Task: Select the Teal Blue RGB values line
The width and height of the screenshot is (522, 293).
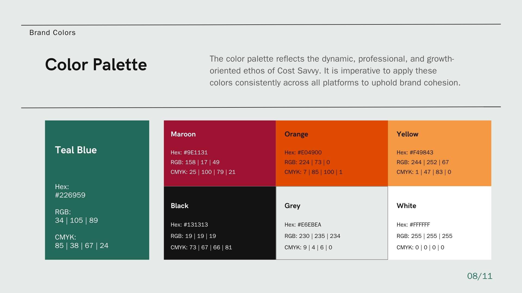Action: (x=76, y=220)
